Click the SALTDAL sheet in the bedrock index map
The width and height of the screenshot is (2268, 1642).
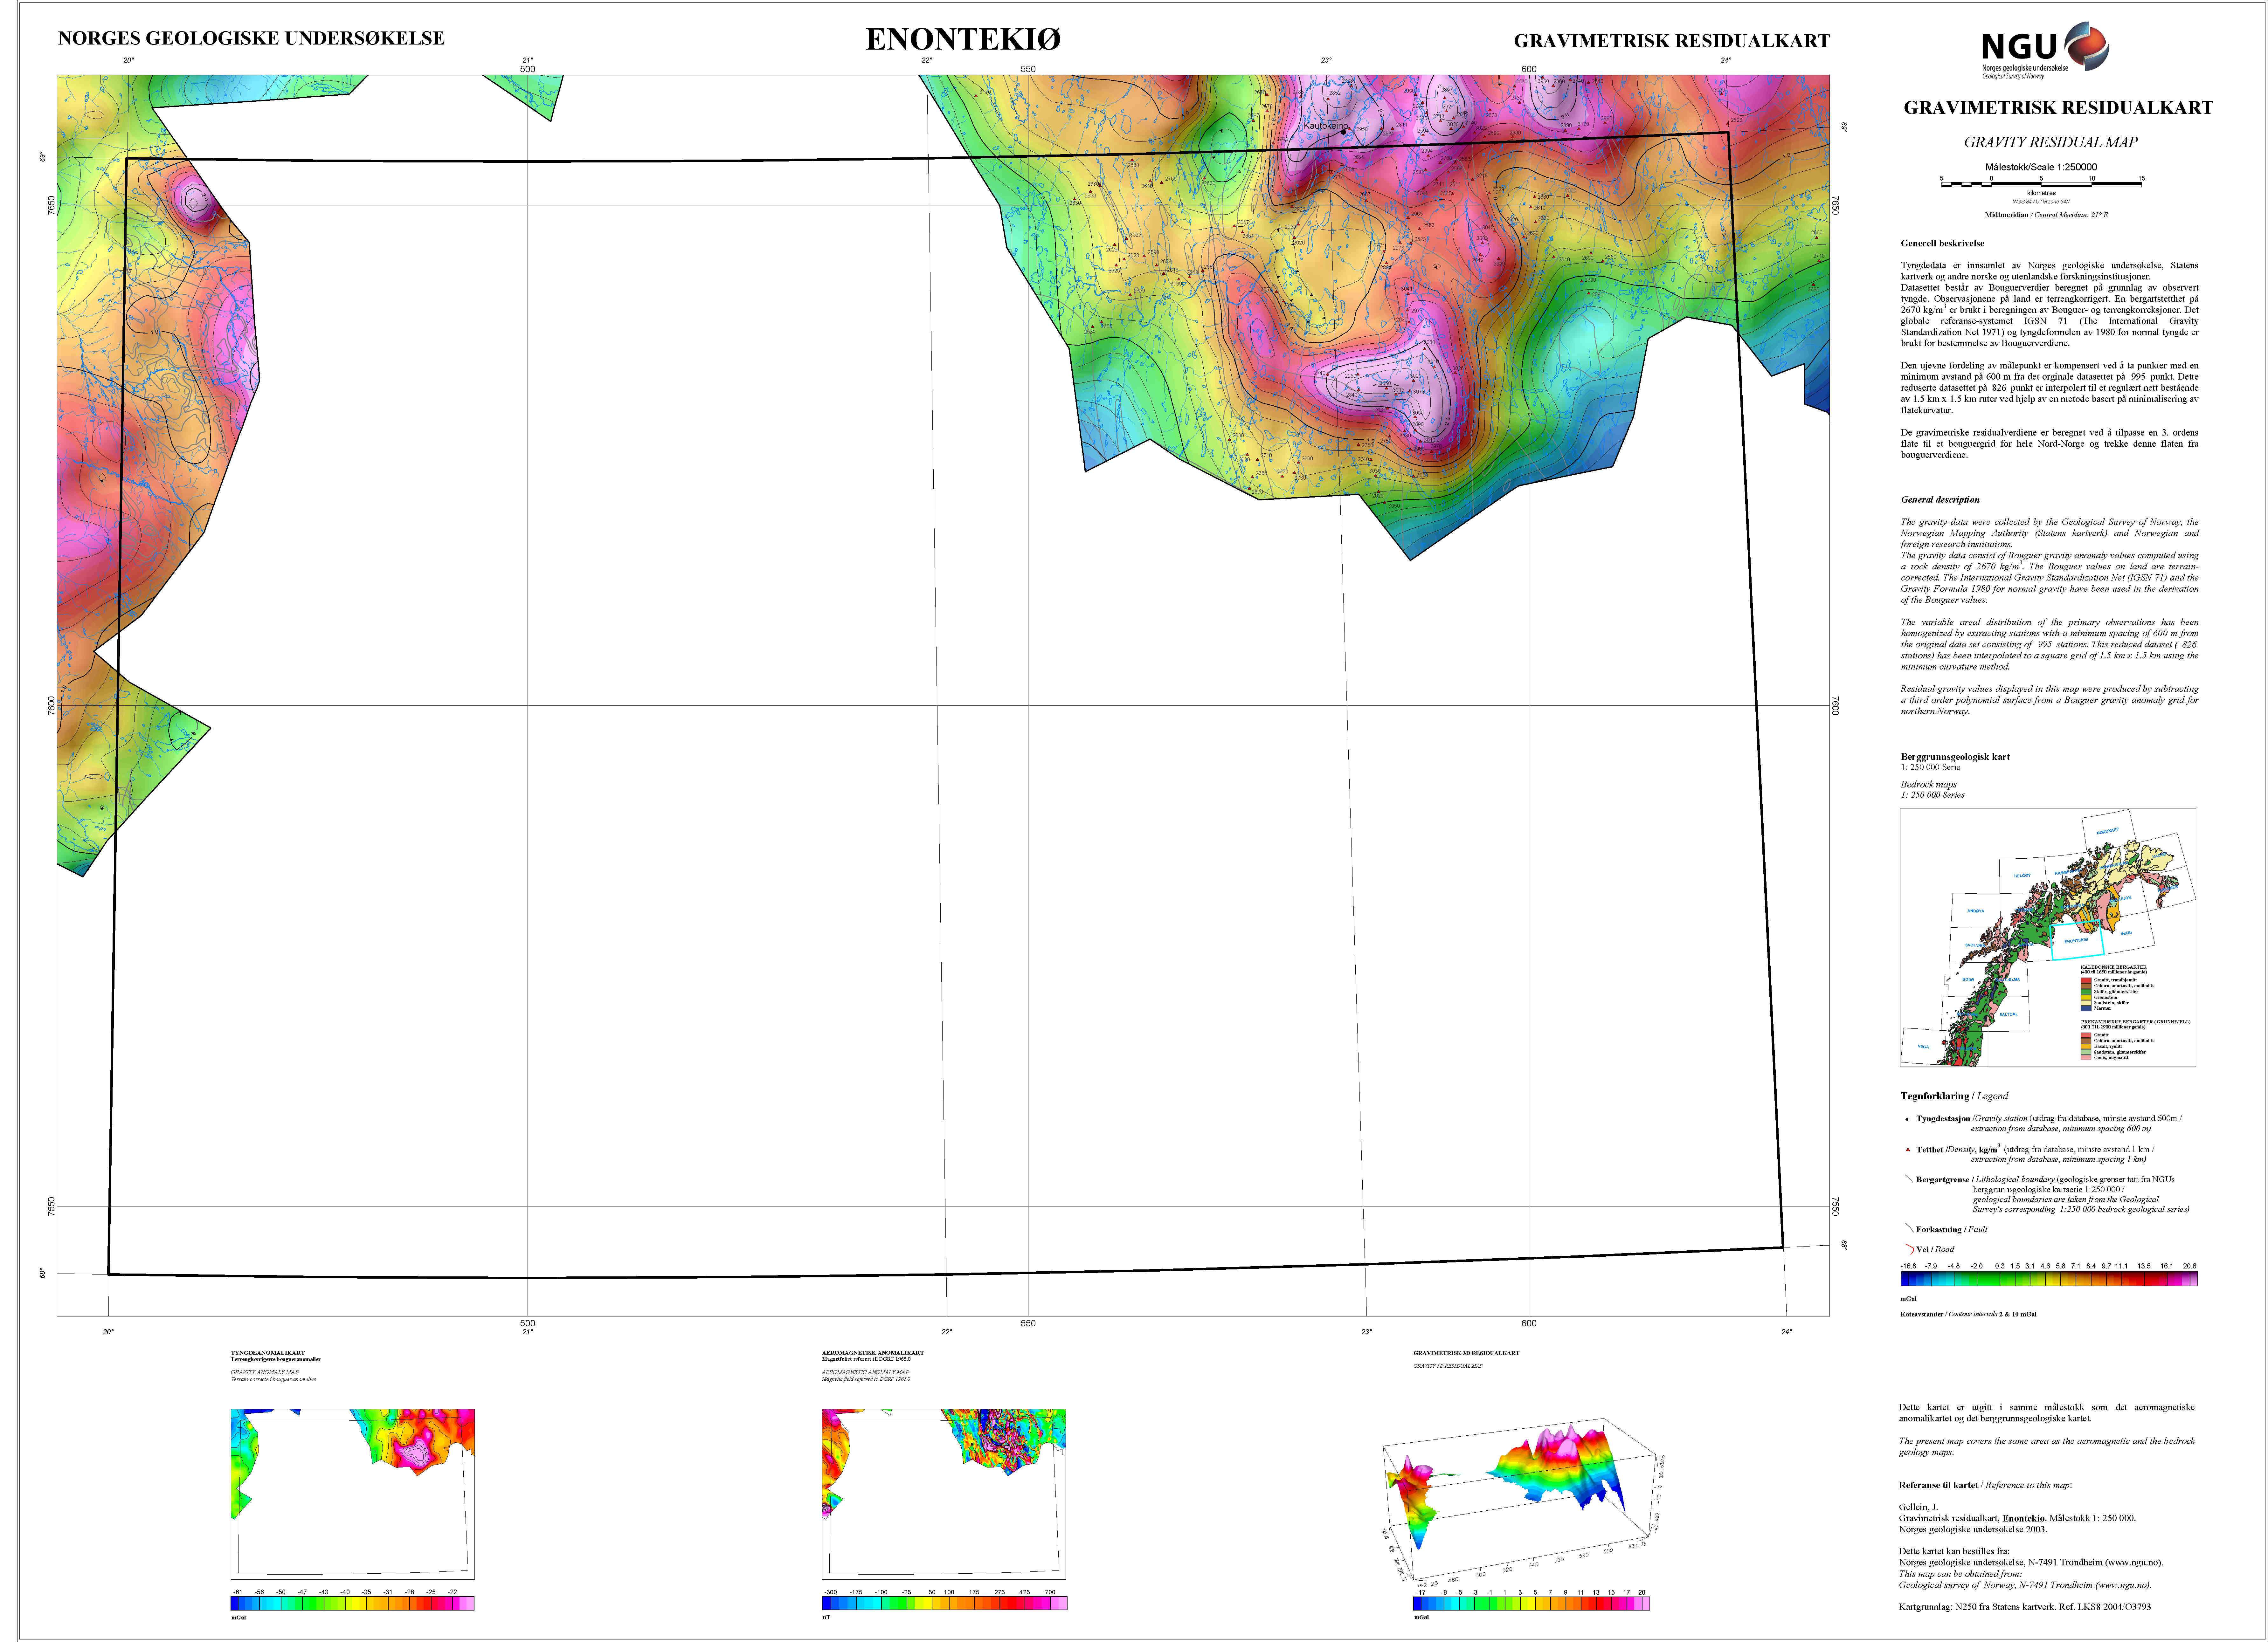click(x=2009, y=1014)
